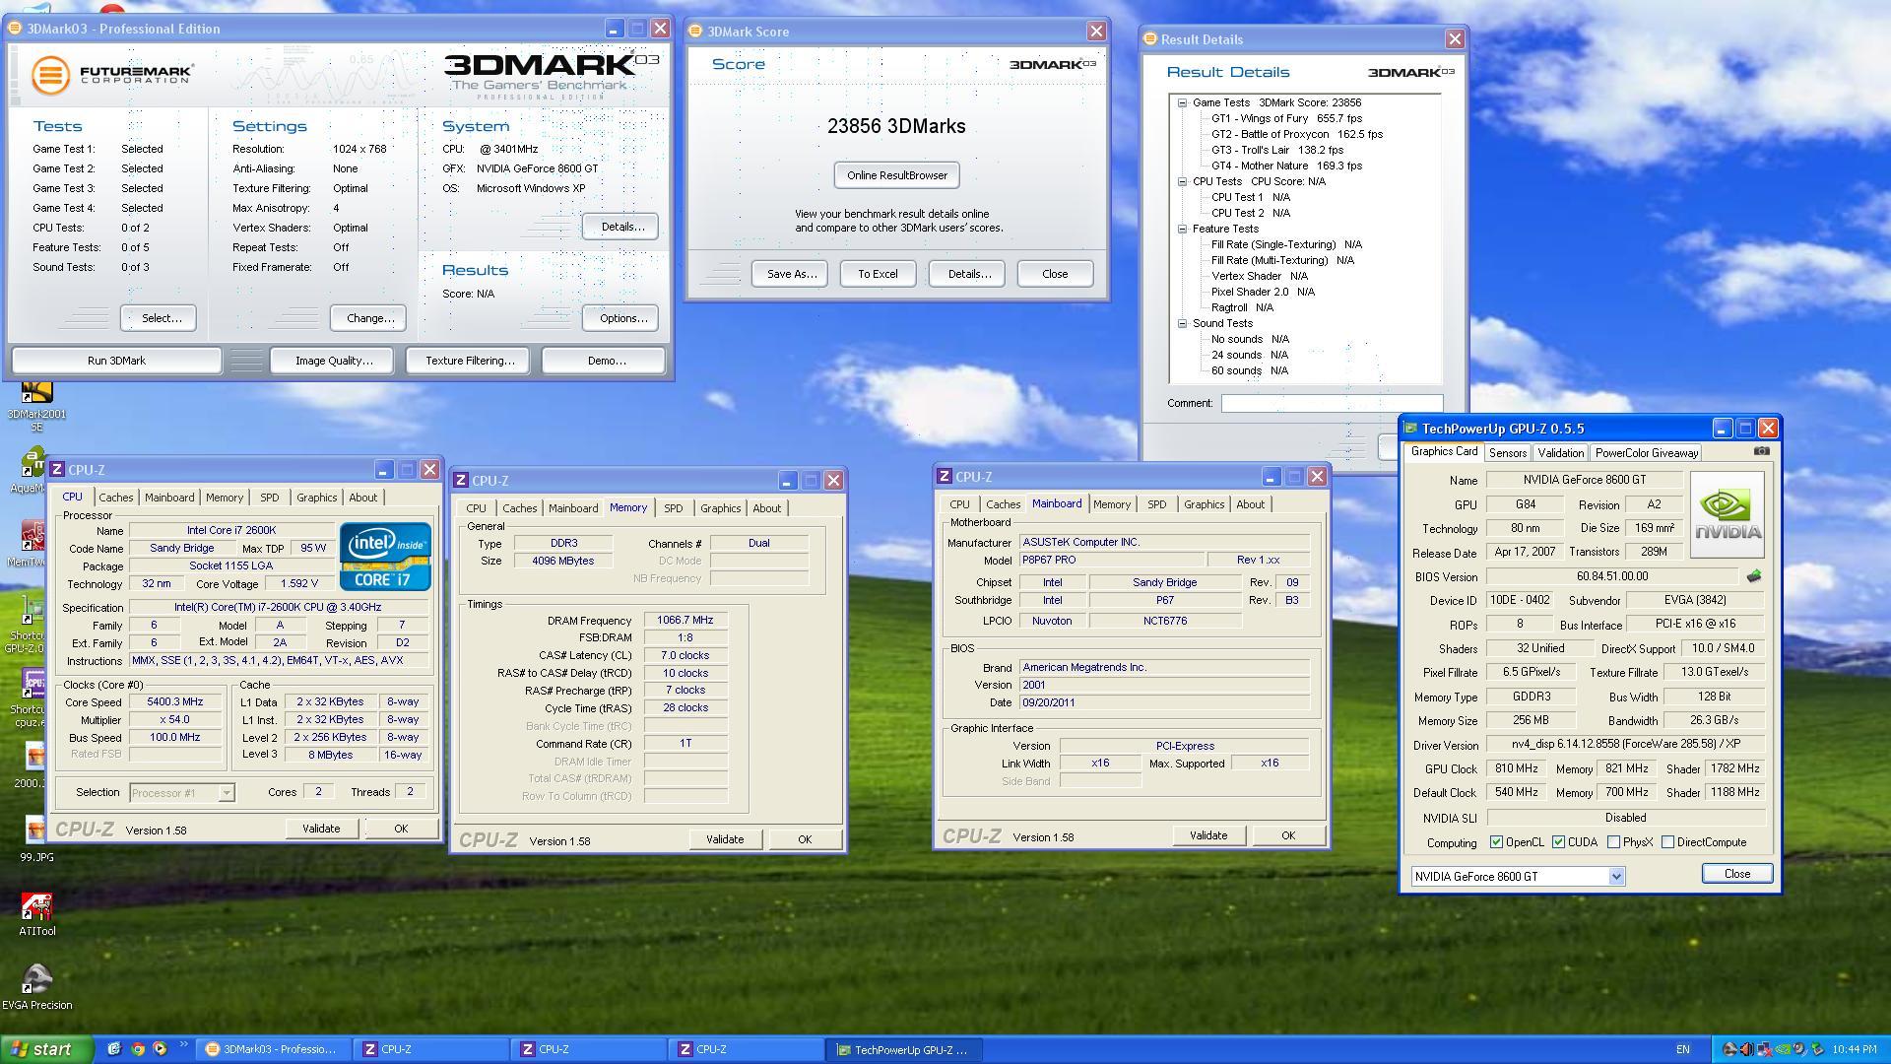Click the Comment input field

[x=1332, y=403]
